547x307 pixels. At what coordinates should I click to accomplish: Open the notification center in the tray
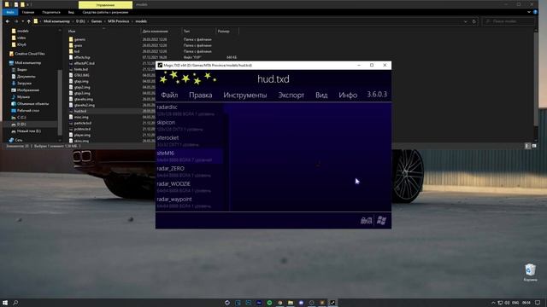(x=538, y=303)
